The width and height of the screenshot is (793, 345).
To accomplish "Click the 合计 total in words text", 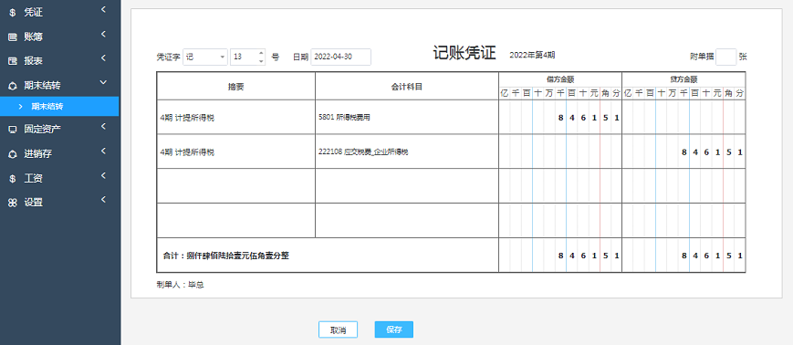I will coord(226,256).
